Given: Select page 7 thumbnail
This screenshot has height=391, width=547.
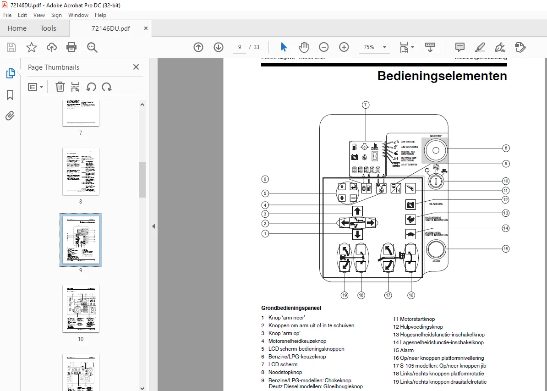Looking at the screenshot, I should [x=81, y=114].
